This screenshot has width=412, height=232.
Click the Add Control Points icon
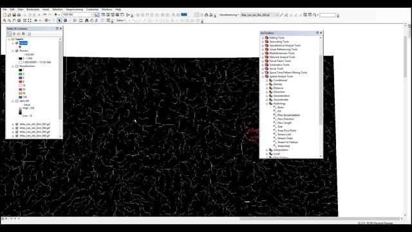[282, 15]
